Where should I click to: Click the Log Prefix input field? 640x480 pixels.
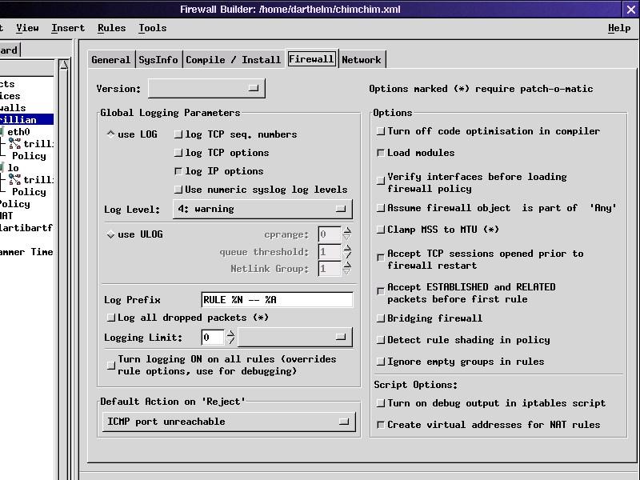(x=277, y=300)
